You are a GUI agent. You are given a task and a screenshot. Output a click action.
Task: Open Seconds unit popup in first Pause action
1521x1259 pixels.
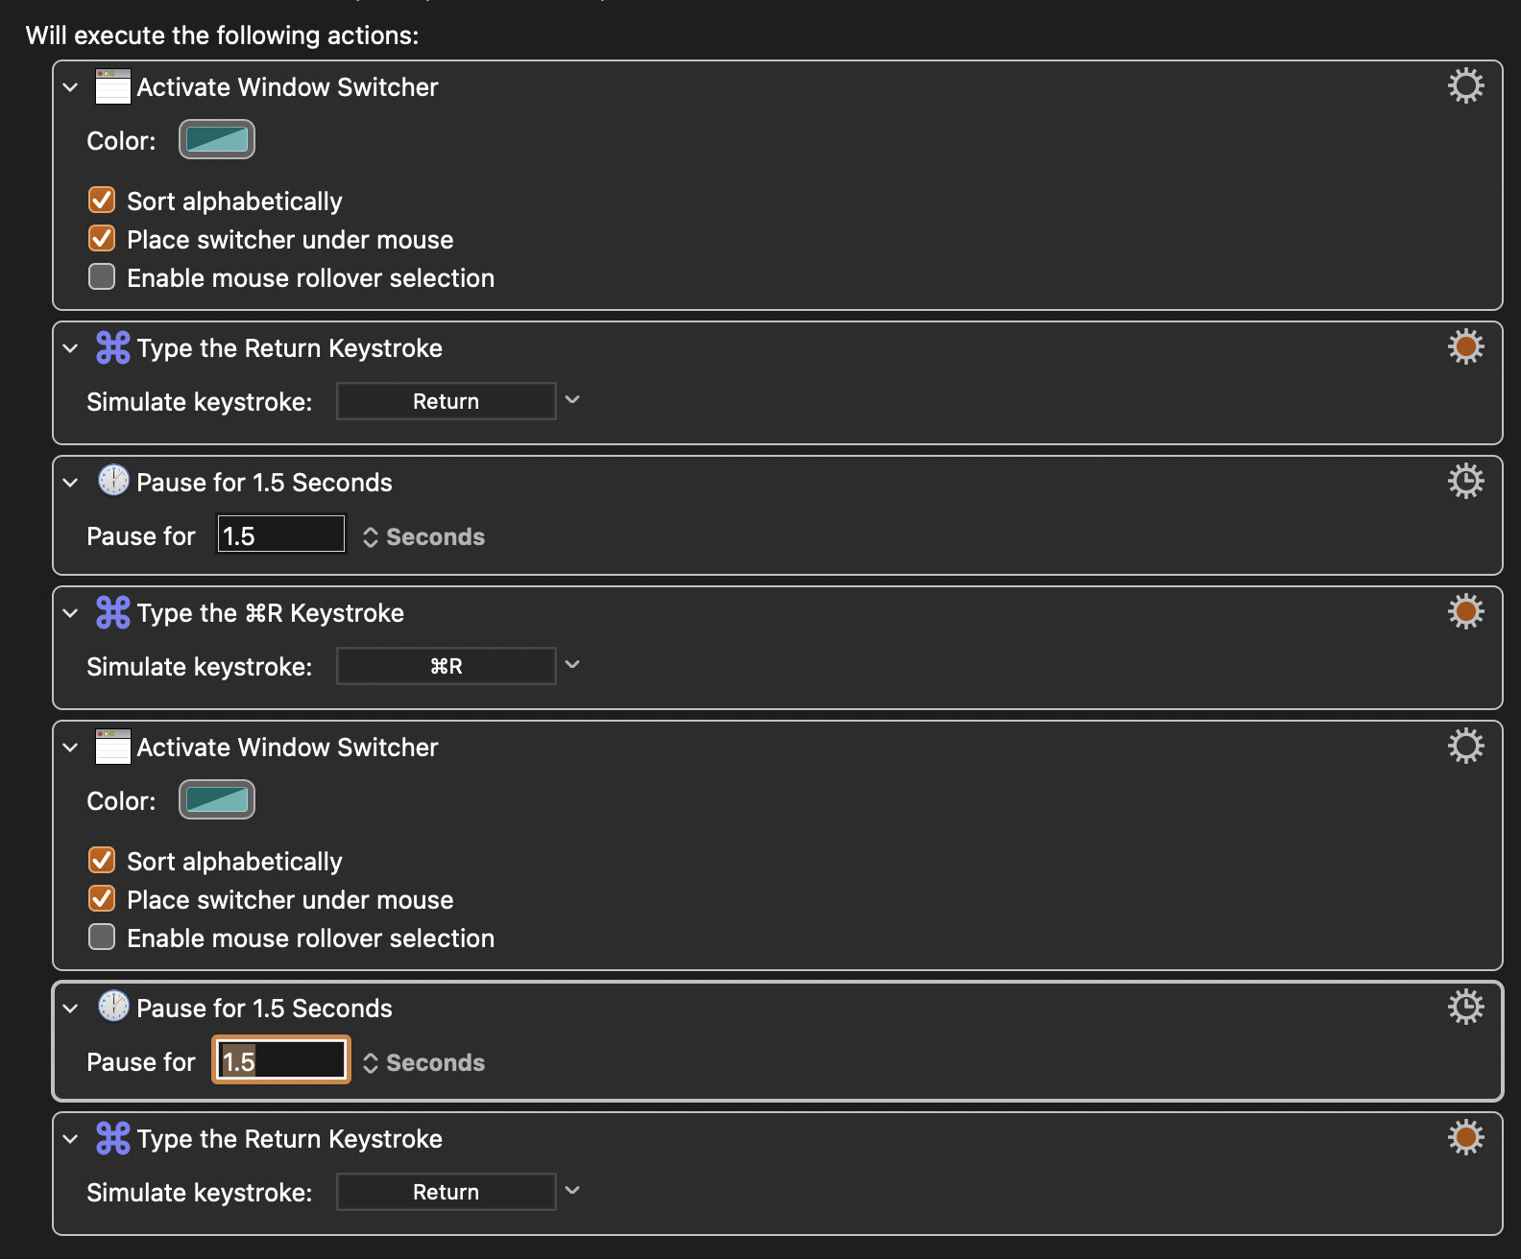click(423, 537)
